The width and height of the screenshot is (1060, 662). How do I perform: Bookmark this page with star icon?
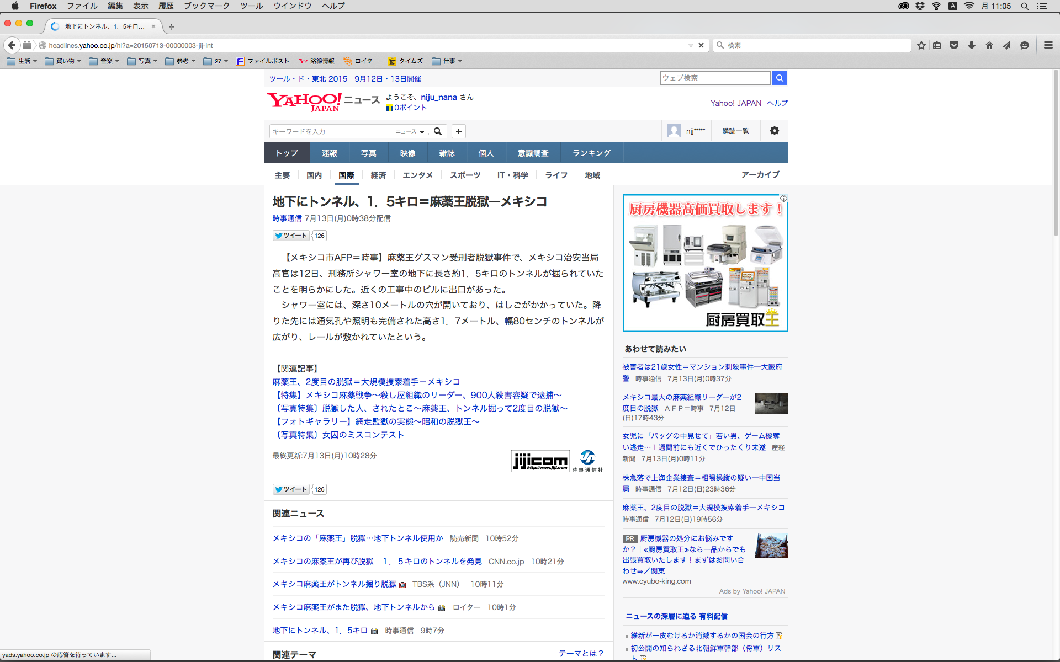pyautogui.click(x=921, y=45)
